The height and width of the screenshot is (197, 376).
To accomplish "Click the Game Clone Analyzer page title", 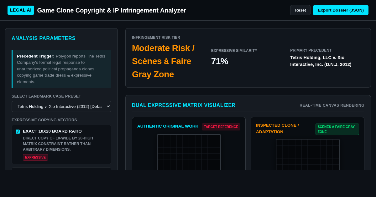I will click(112, 10).
